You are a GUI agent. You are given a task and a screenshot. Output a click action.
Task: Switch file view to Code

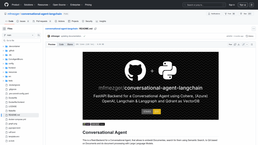pos(61,44)
